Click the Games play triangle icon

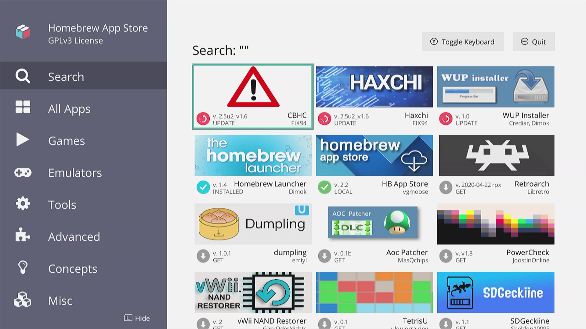point(23,140)
